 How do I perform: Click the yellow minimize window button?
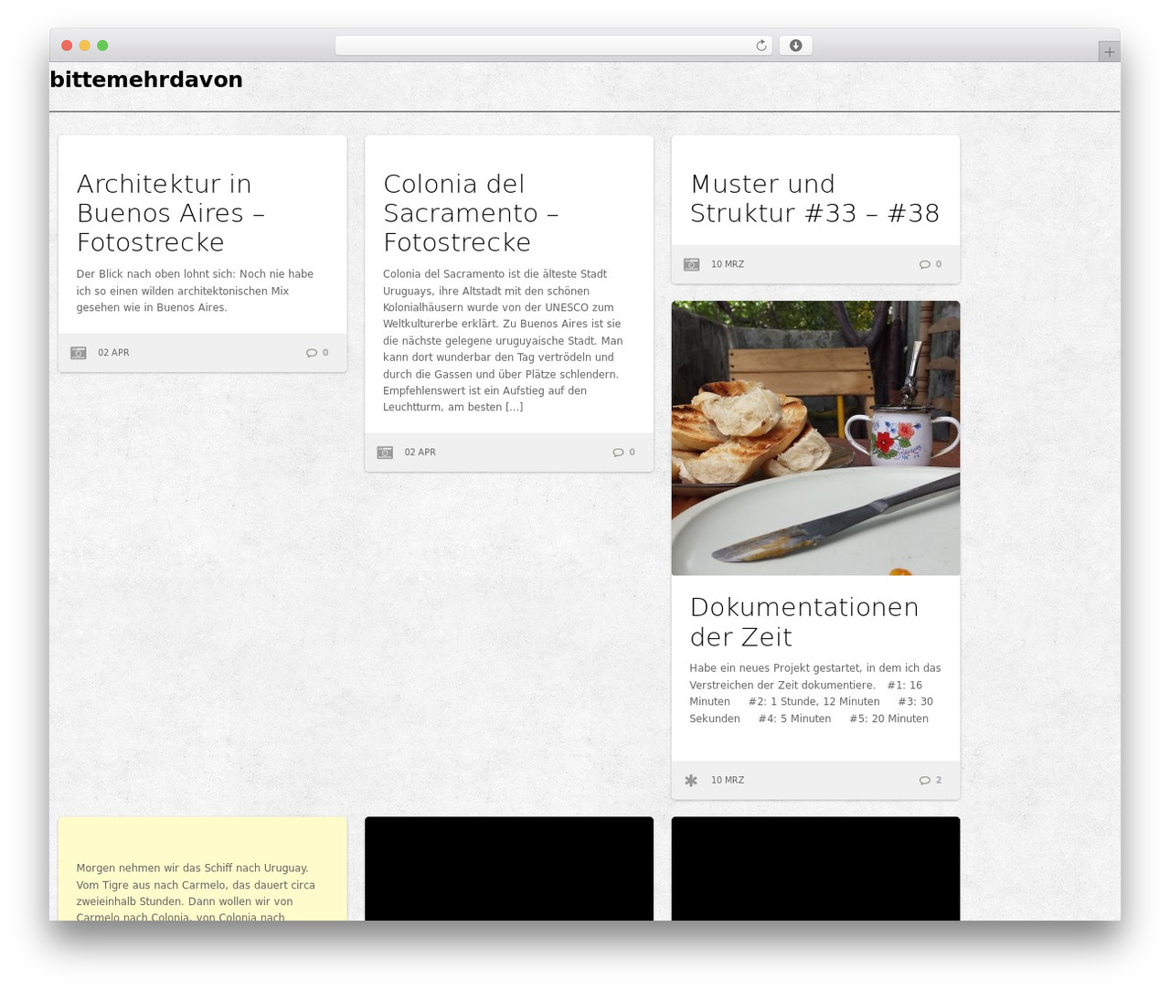point(84,46)
